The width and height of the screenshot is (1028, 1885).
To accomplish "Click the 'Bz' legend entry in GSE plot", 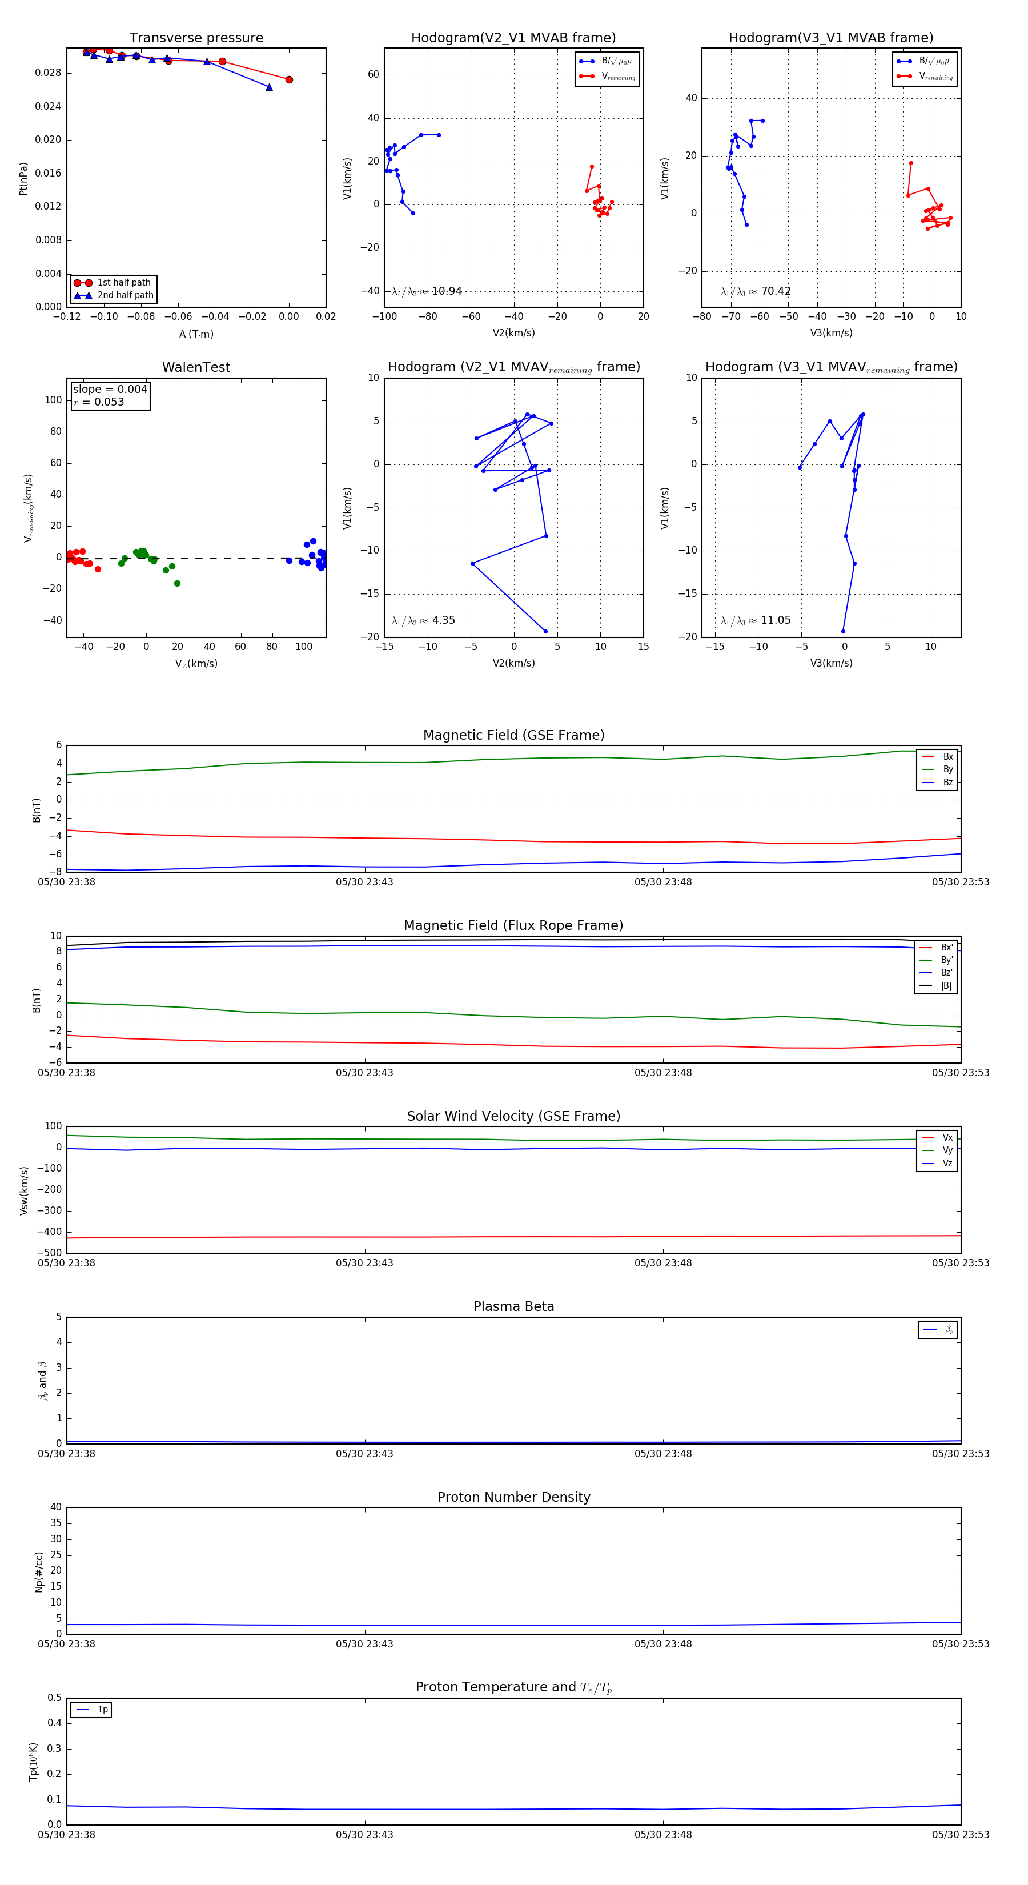I will click(937, 782).
